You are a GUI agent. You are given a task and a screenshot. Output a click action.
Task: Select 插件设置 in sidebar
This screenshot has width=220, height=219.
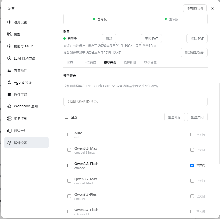click(x=26, y=143)
